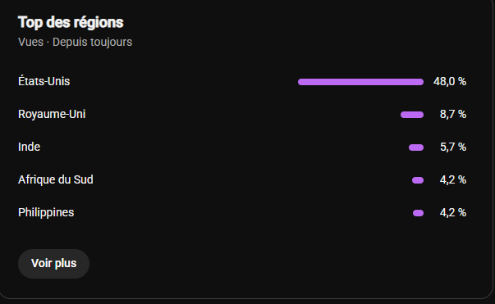Click the Afrique du Sud bar
The width and height of the screenshot is (495, 304).
(x=418, y=180)
